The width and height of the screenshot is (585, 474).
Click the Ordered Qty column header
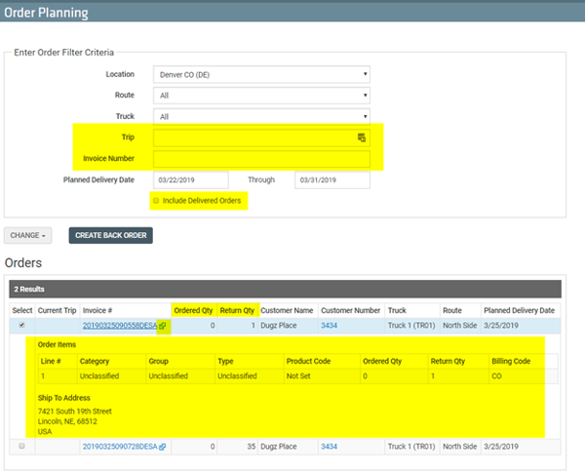(x=193, y=310)
